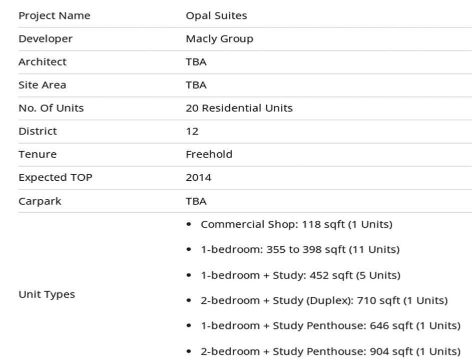The height and width of the screenshot is (359, 472).
Task: Click the TBA value beside Carpark
Action: tap(196, 201)
